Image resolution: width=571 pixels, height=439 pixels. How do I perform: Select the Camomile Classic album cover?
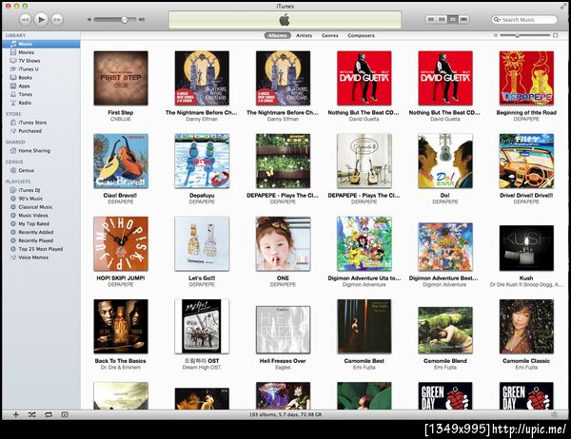point(526,326)
